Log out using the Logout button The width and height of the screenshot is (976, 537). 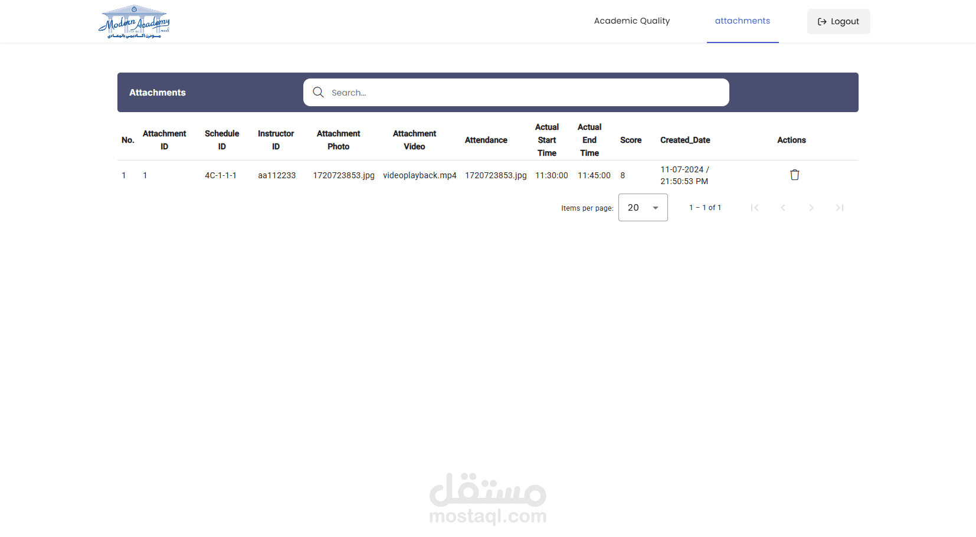point(839,21)
